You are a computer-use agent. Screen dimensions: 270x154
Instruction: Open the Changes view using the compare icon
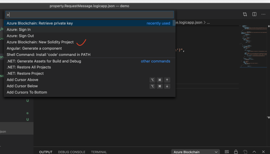coord(245,14)
